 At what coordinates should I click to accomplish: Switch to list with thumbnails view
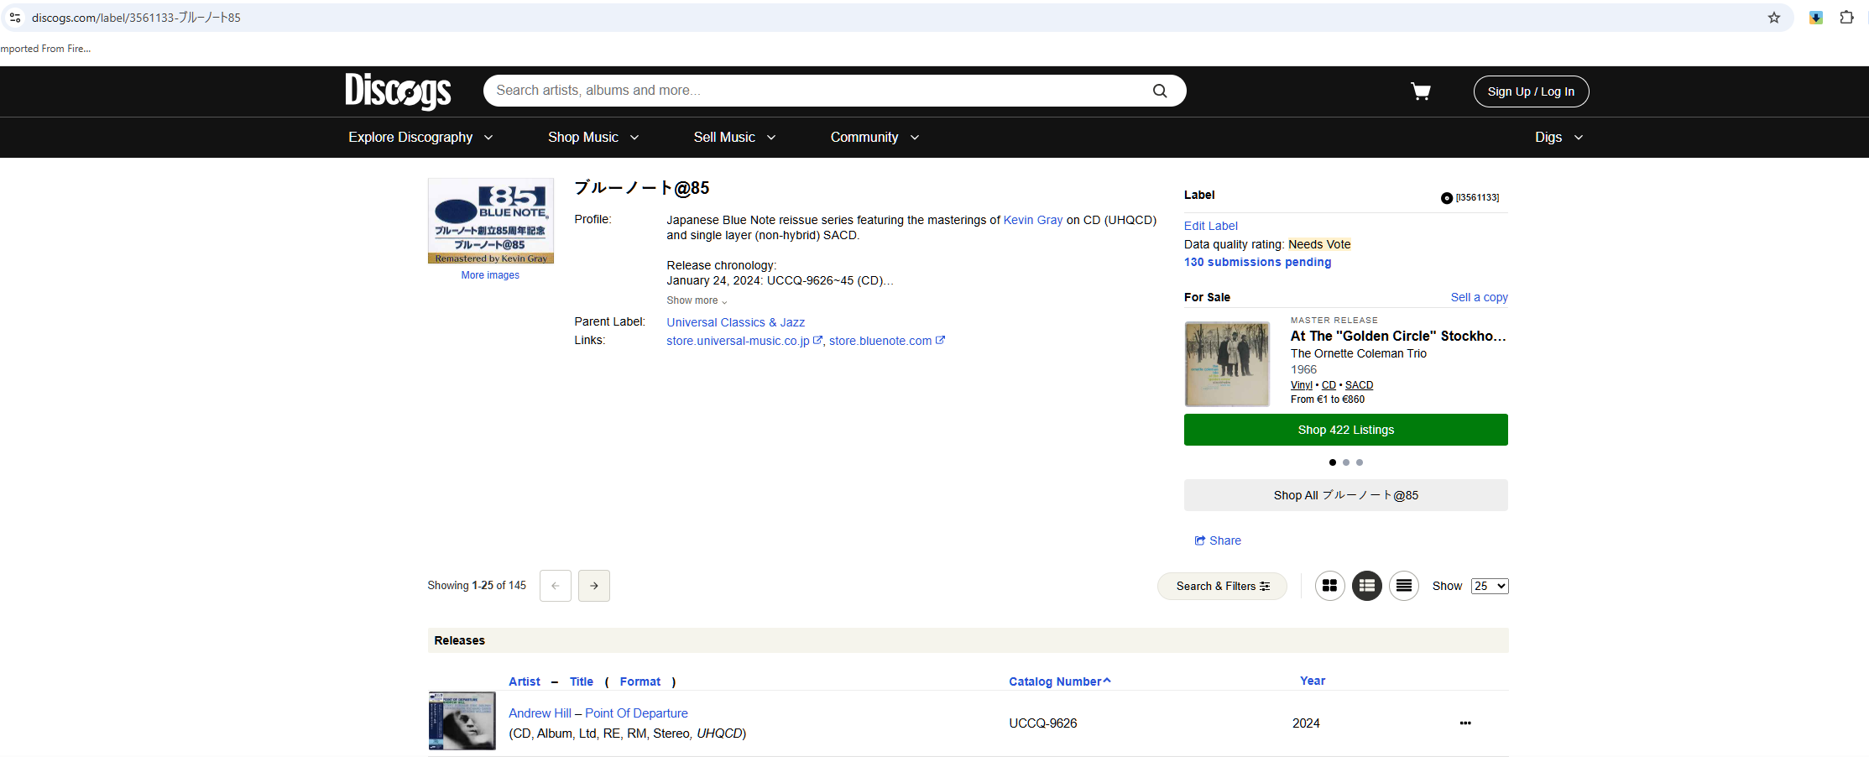click(1366, 586)
